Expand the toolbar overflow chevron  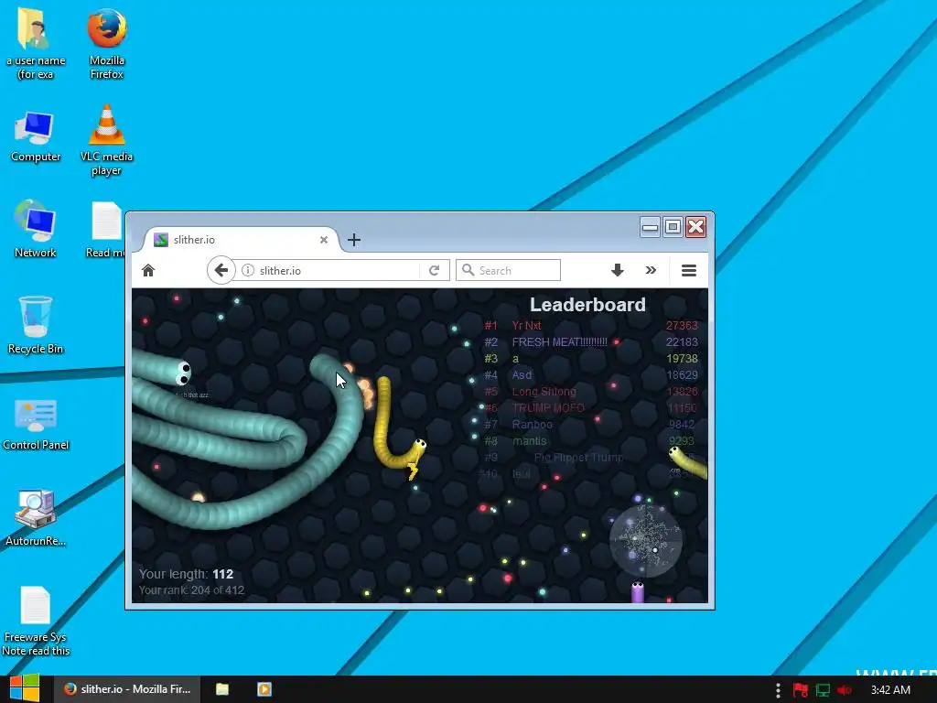tap(651, 270)
